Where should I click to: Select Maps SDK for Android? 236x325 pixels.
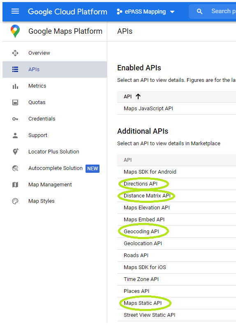[x=150, y=172]
